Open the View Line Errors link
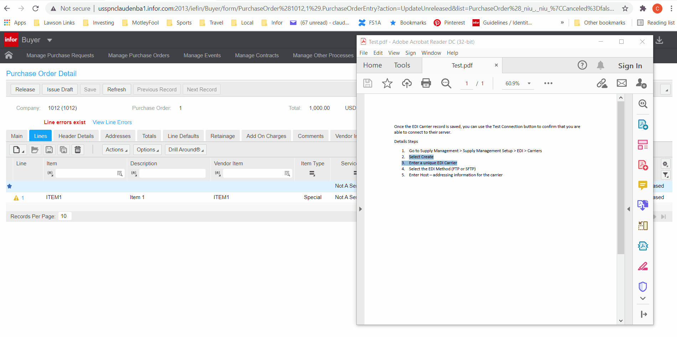677x337 pixels. pyautogui.click(x=112, y=122)
